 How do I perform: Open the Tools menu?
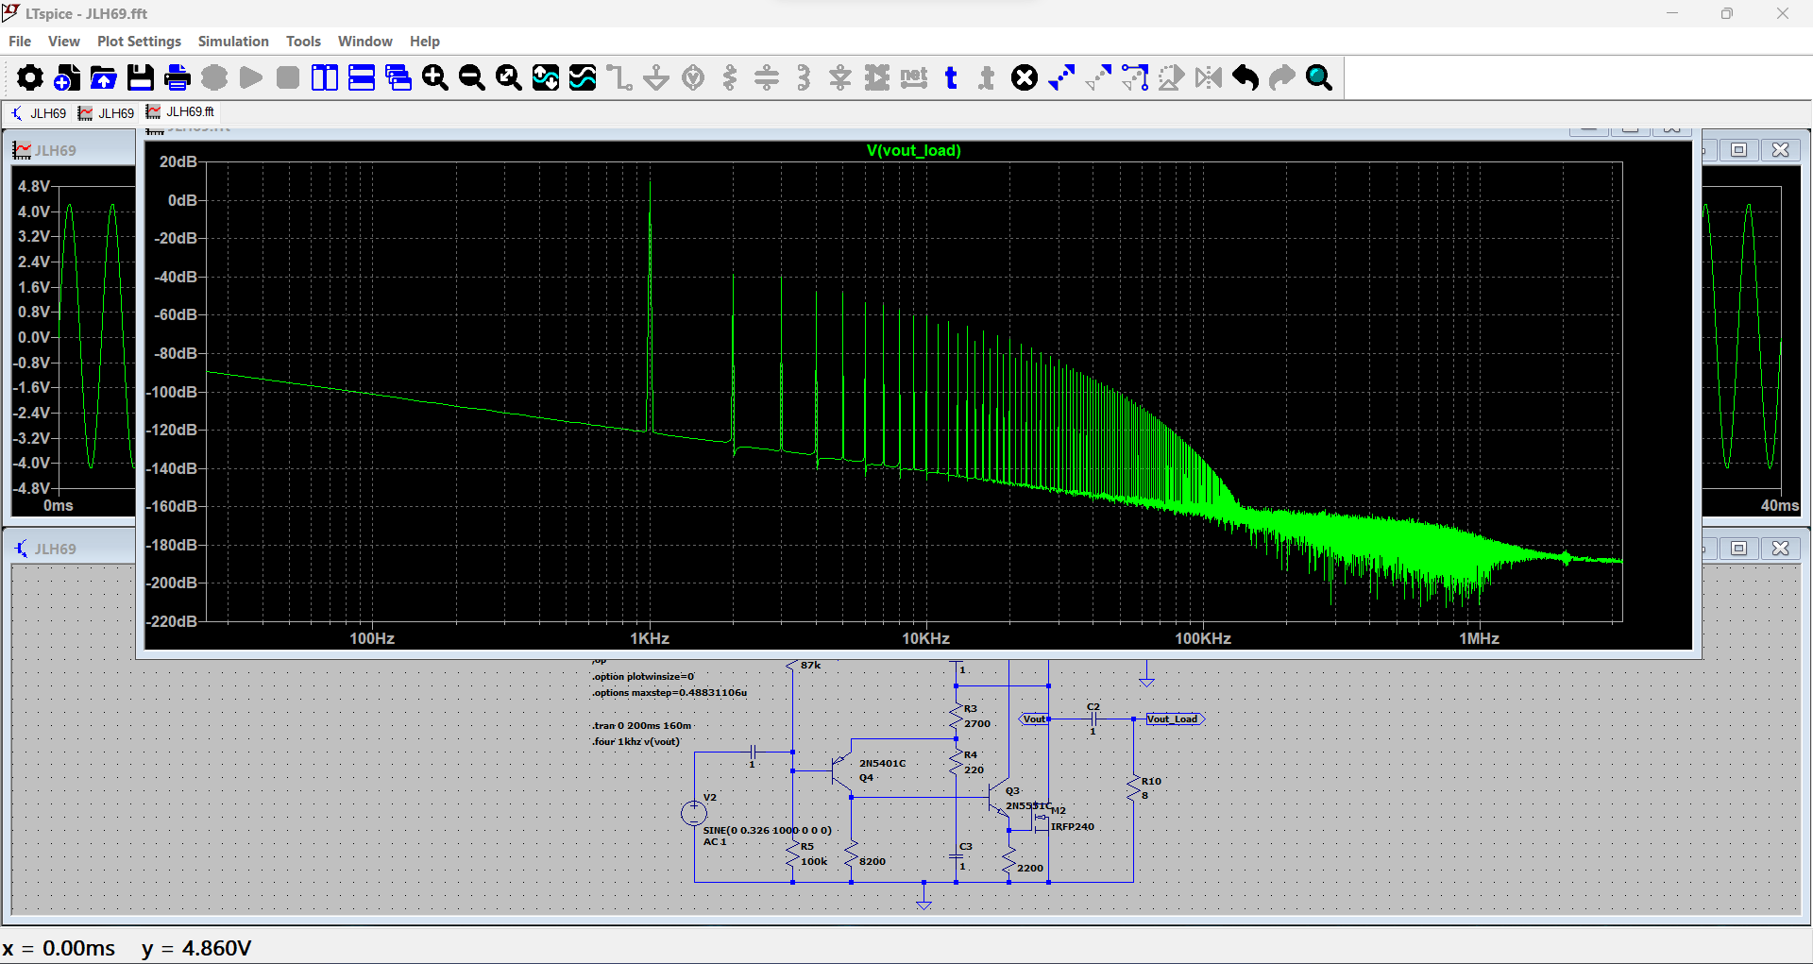(303, 42)
